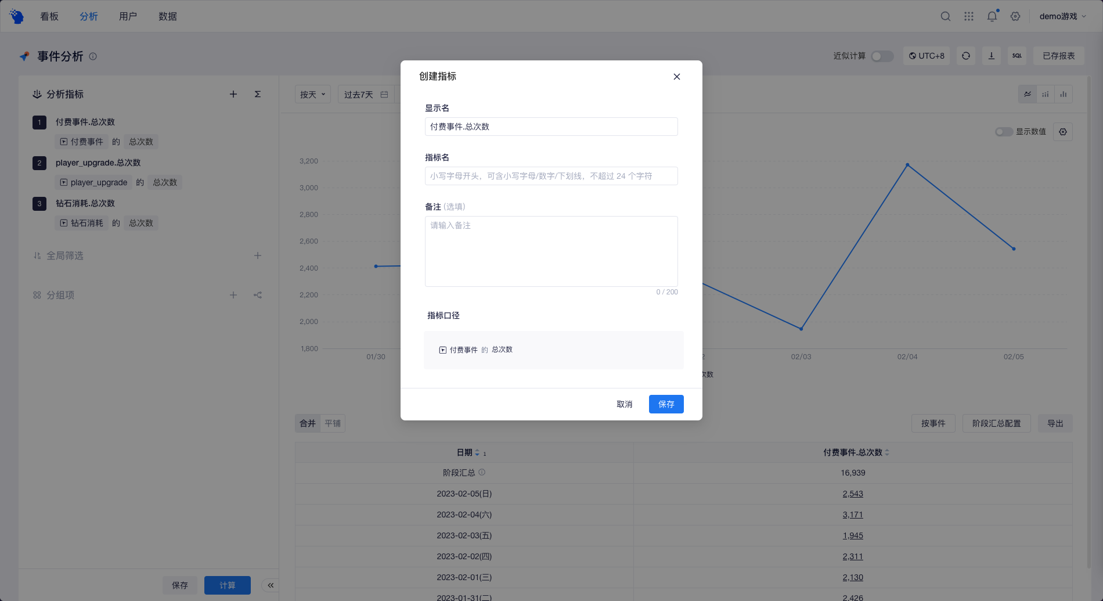The width and height of the screenshot is (1103, 601).
Task: Open the notifications bell
Action: click(992, 16)
